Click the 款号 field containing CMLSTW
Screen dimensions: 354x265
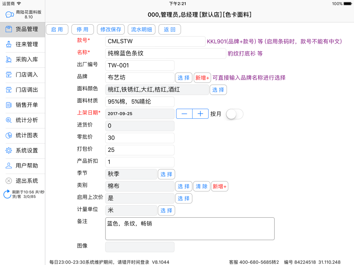(x=155, y=41)
